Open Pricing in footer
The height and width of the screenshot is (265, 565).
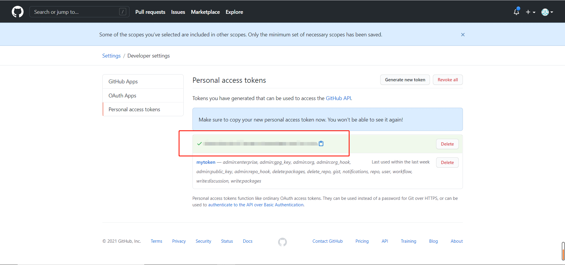(362, 241)
